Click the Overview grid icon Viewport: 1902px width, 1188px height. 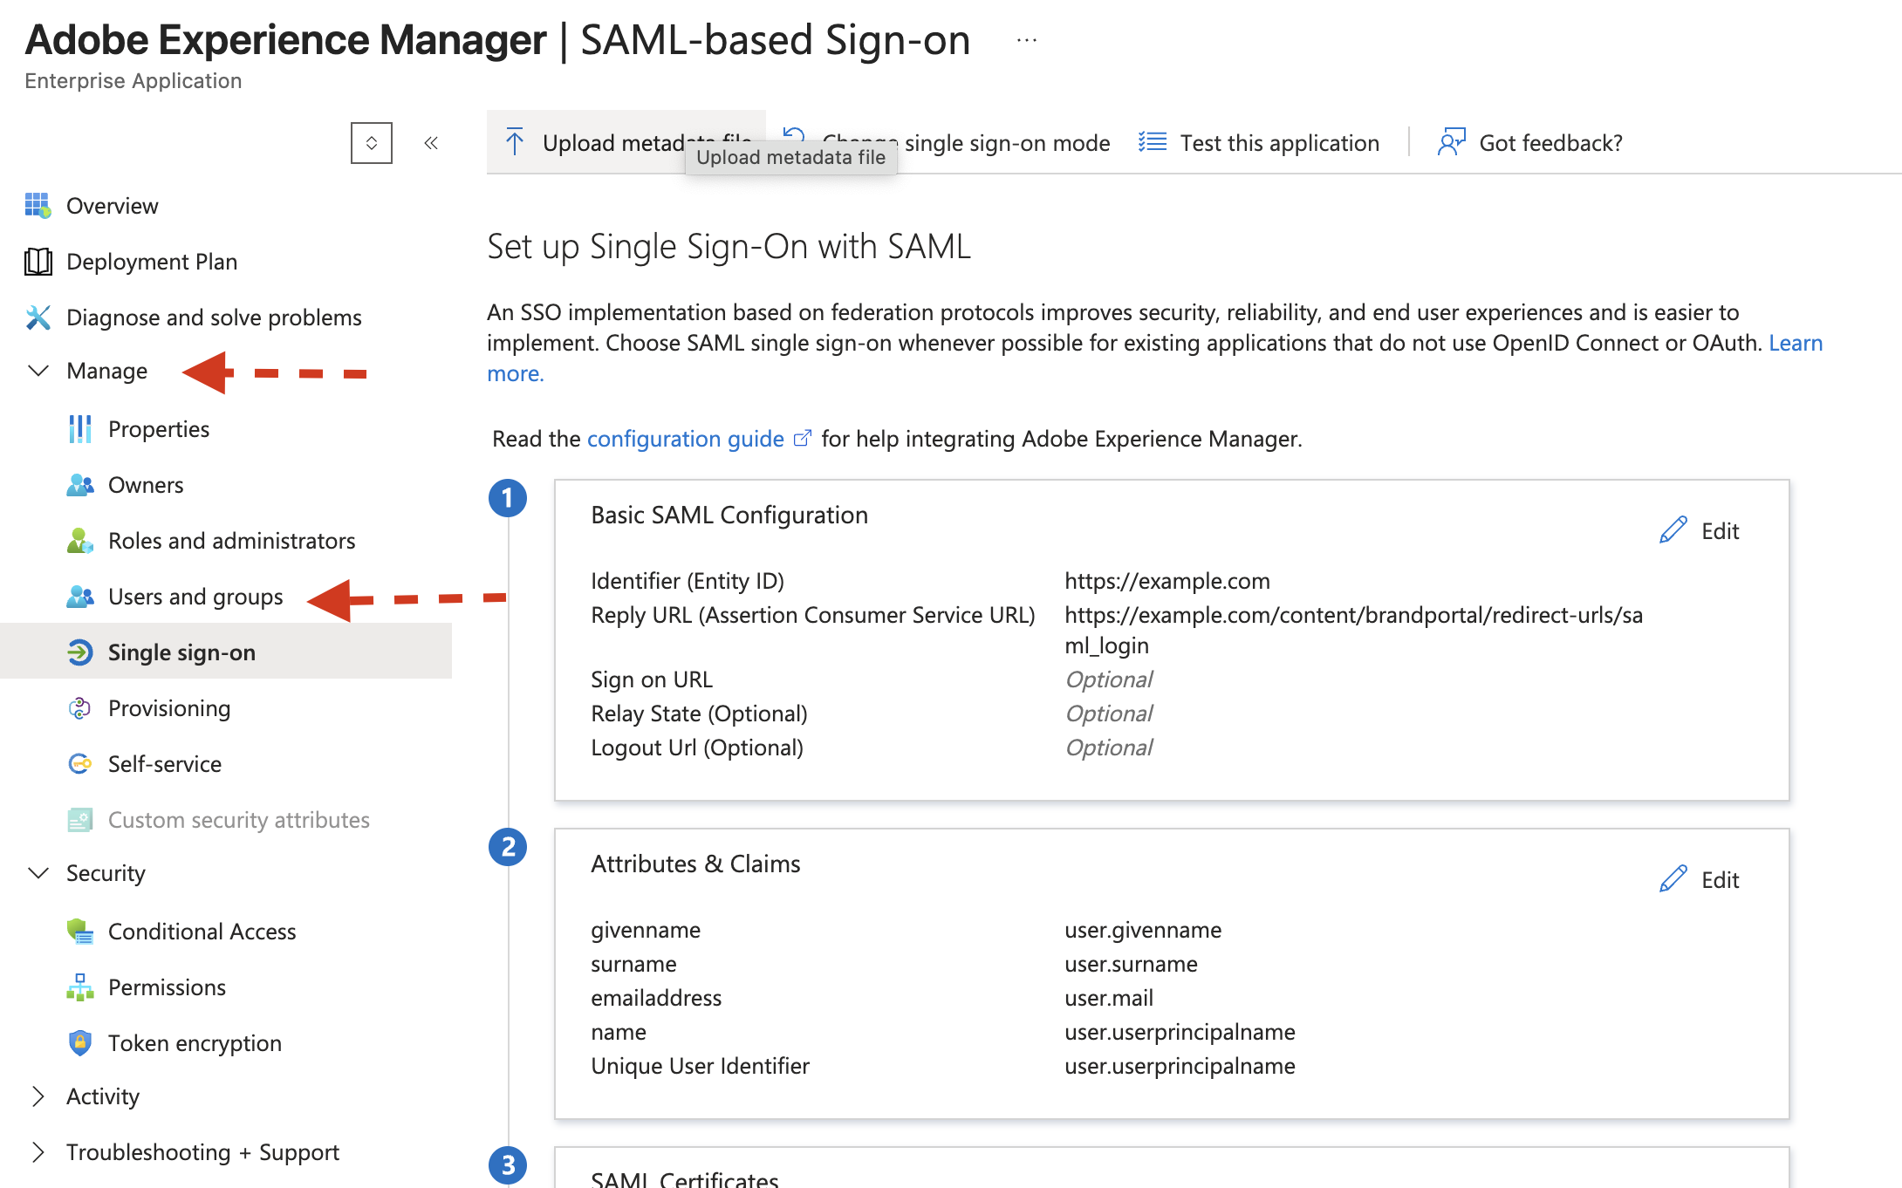[38, 206]
